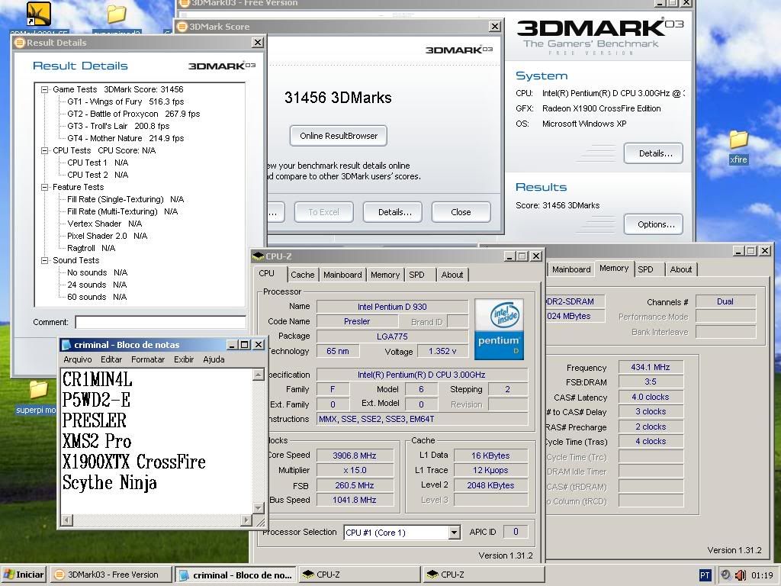The height and width of the screenshot is (586, 781).
Task: Select the 60 sounds row
Action: (x=97, y=297)
